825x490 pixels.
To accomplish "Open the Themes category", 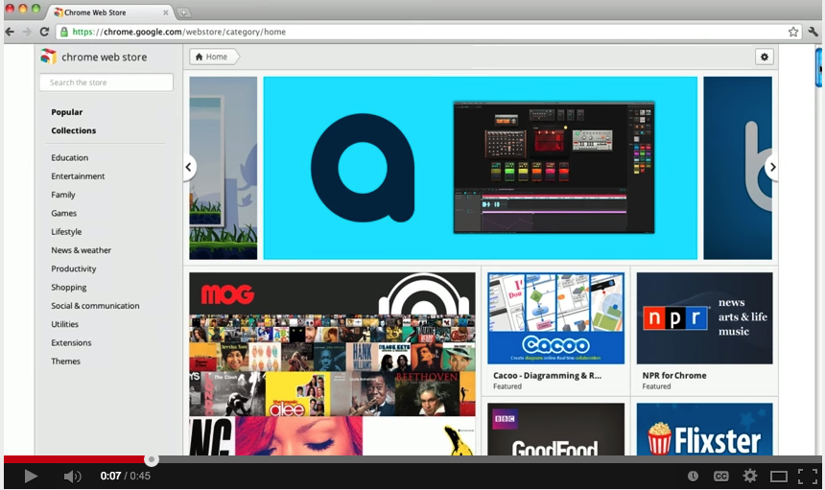I will 66,362.
